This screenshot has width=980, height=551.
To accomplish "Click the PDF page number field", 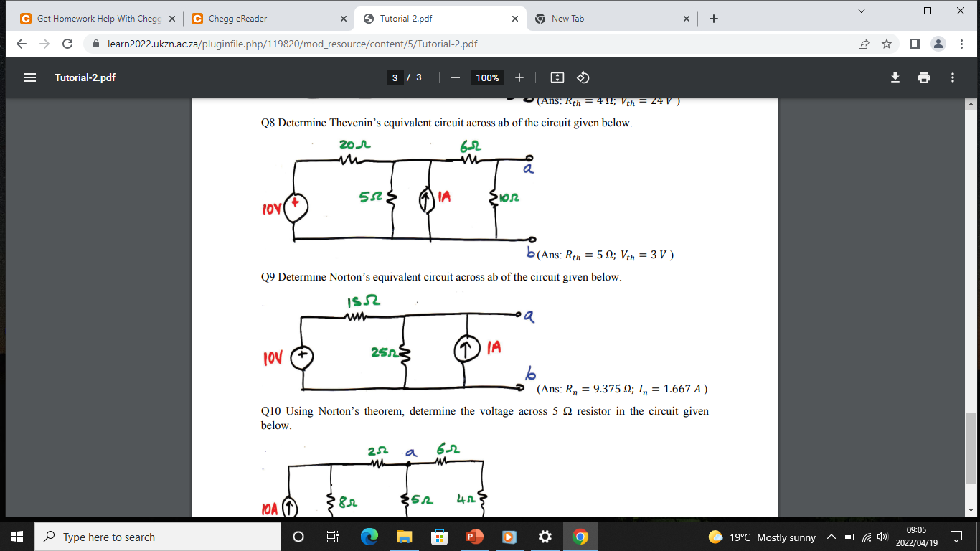I will pyautogui.click(x=395, y=77).
